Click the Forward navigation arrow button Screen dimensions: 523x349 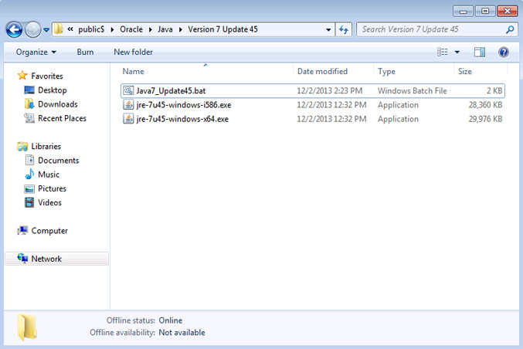(33, 29)
